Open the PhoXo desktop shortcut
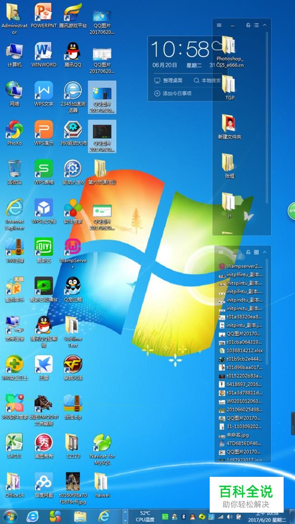The width and height of the screenshot is (295, 524). click(15, 133)
